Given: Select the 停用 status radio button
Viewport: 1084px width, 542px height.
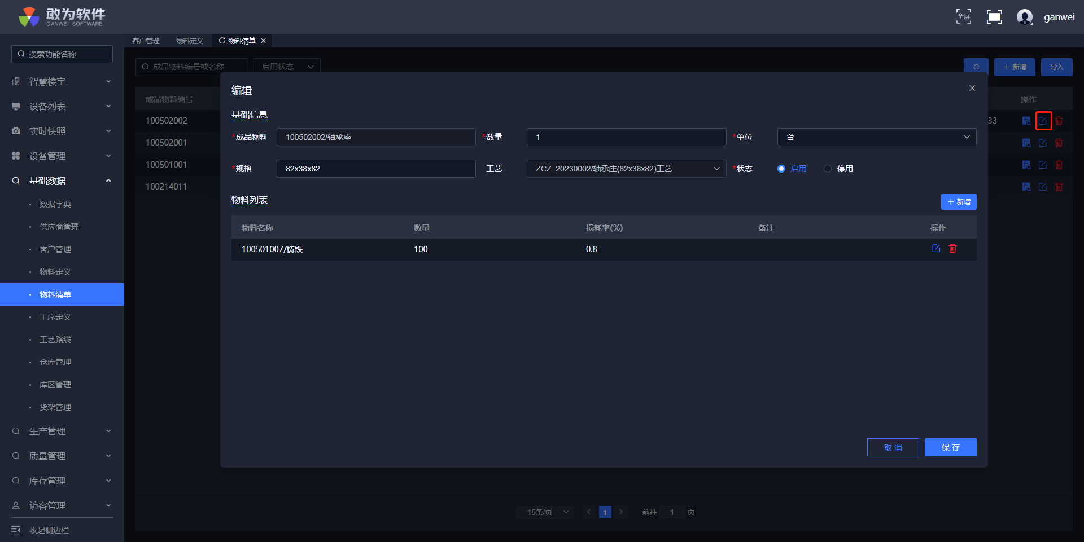Looking at the screenshot, I should pos(828,169).
